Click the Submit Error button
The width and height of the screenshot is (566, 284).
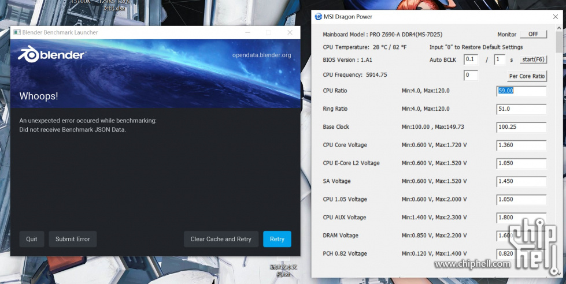coord(72,239)
